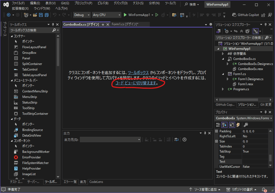Click the code view switch link
The image size is (275, 193).
tap(136, 83)
